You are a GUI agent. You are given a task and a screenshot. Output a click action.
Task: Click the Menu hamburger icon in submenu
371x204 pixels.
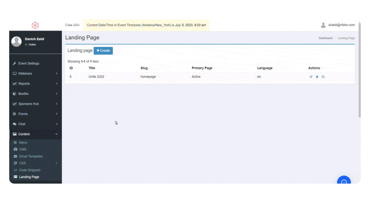(15, 143)
